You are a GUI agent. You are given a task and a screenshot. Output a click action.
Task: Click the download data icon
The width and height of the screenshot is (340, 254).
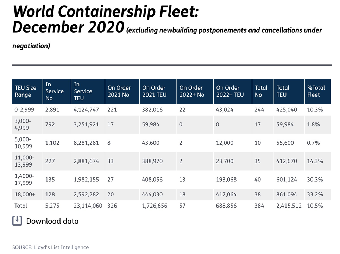[17, 221]
